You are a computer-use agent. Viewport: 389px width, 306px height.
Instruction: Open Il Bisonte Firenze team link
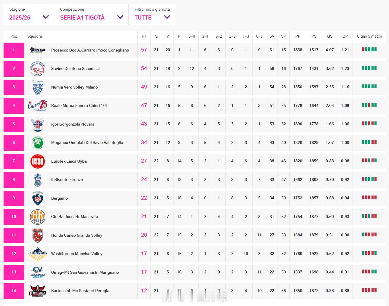pos(67,180)
